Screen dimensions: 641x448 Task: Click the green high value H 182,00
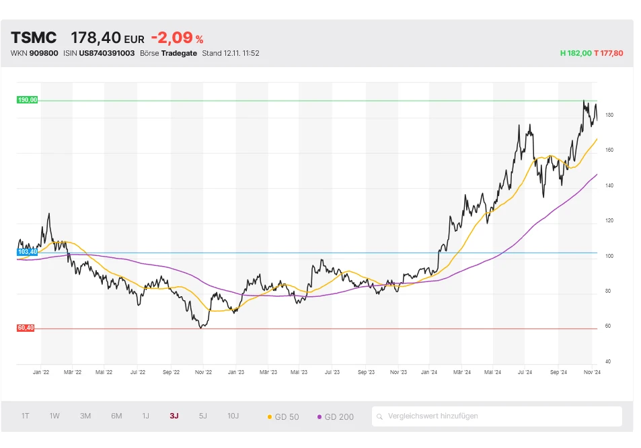coord(576,52)
